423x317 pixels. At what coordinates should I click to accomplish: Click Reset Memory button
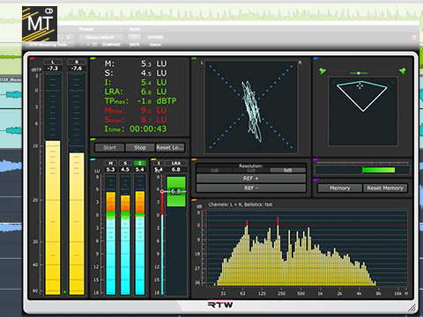(385, 188)
